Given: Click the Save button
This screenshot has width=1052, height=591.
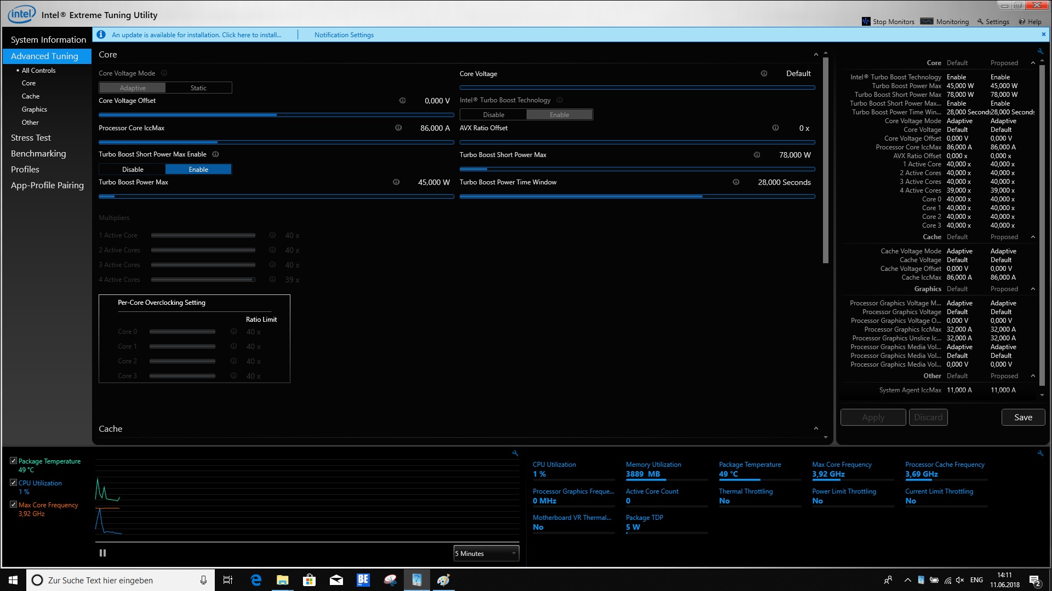Looking at the screenshot, I should tap(1022, 417).
